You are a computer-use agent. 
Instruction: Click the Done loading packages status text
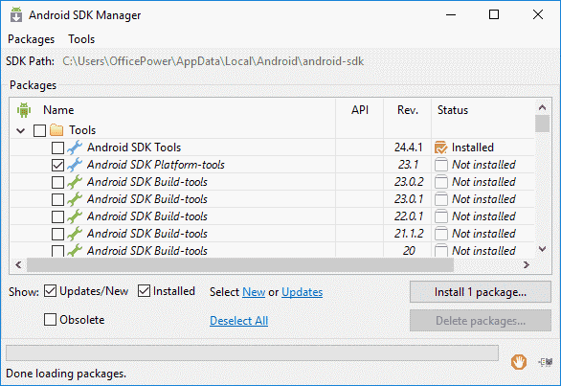(x=66, y=374)
